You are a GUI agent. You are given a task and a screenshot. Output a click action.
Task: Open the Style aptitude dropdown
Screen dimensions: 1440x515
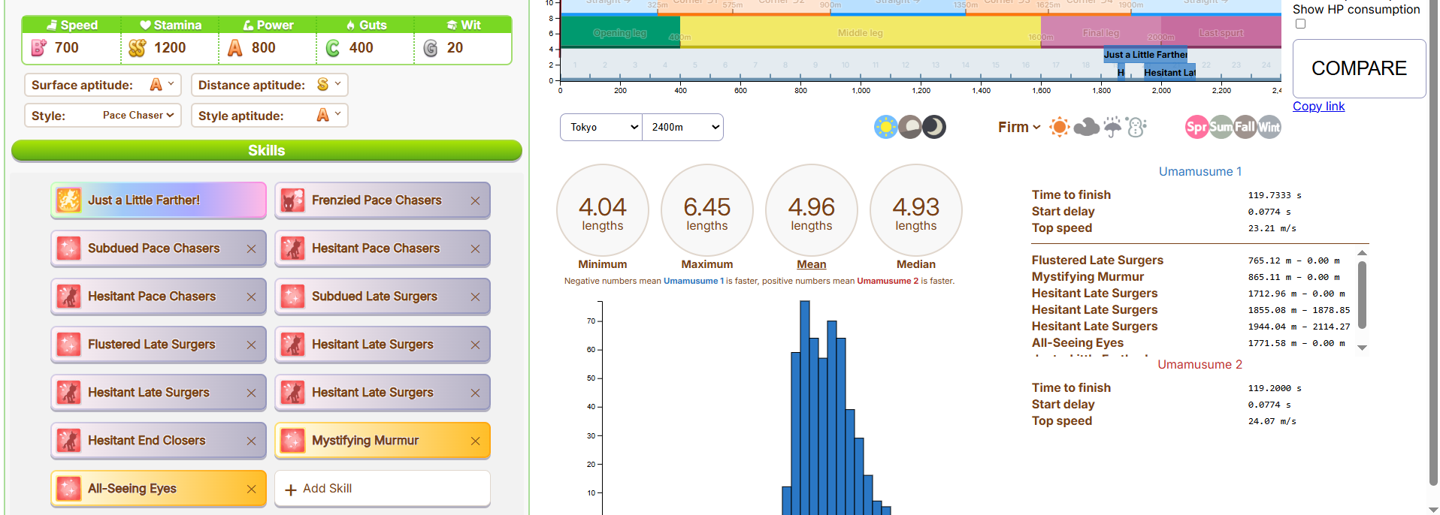[329, 116]
